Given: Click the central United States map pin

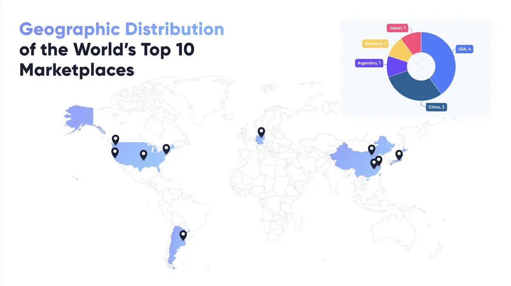Looking at the screenshot, I should point(144,154).
